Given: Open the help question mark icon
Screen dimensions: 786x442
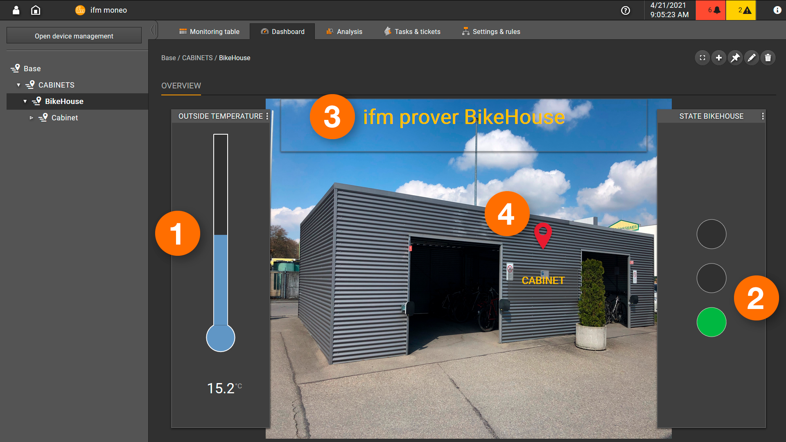Looking at the screenshot, I should click(625, 10).
